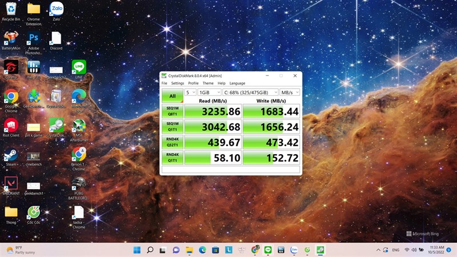This screenshot has height=257, width=457.
Task: Select the VALORANT desktop shortcut
Action: [x=11, y=186]
